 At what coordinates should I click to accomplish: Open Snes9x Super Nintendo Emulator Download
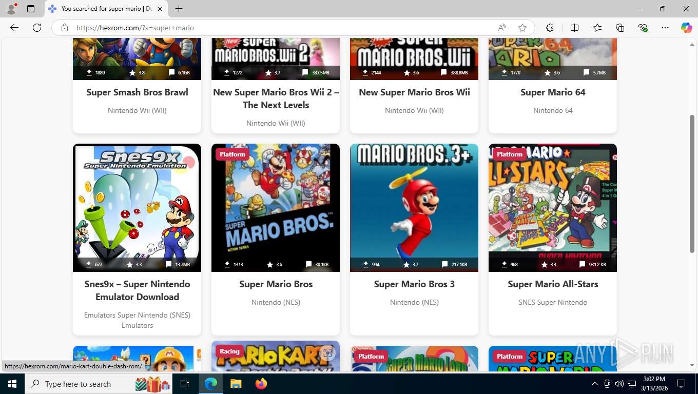(x=137, y=290)
